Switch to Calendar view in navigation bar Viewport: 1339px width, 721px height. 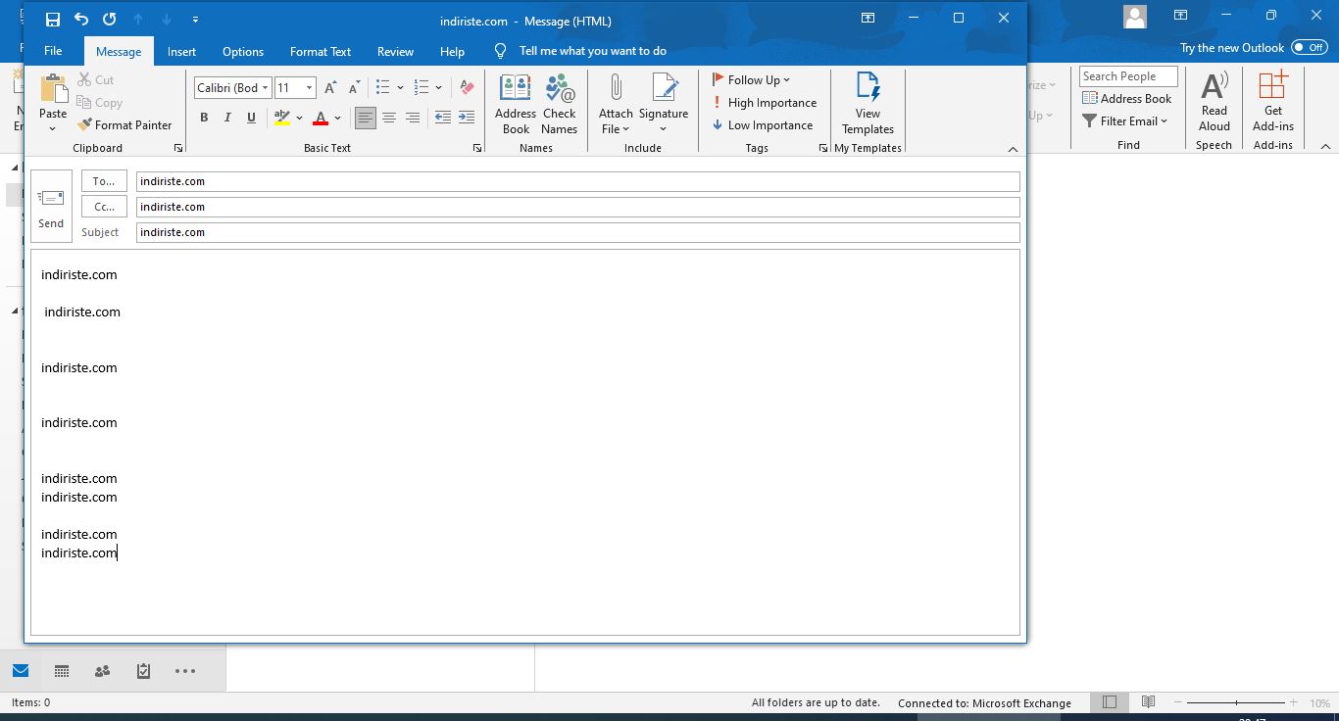tap(62, 671)
